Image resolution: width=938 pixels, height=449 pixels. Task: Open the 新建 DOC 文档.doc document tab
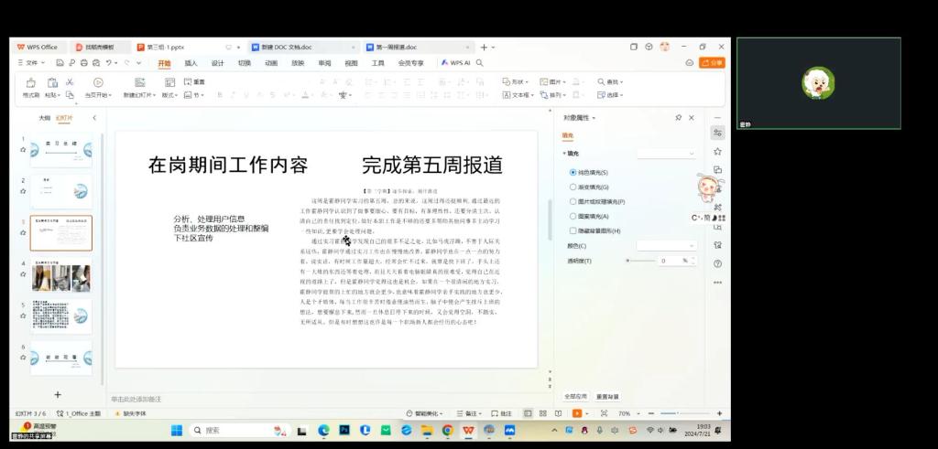click(285, 47)
